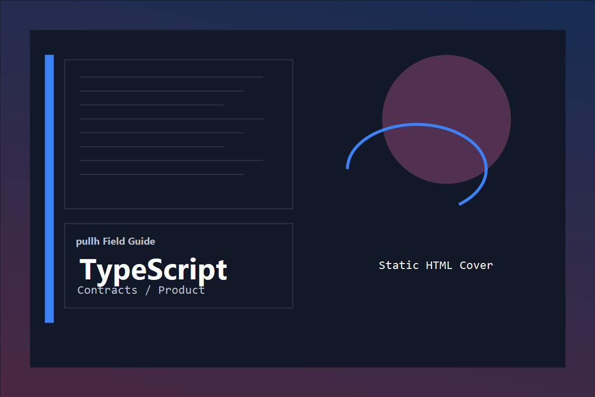Click the Static HTML Cover caption
The image size is (595, 397).
(x=435, y=265)
